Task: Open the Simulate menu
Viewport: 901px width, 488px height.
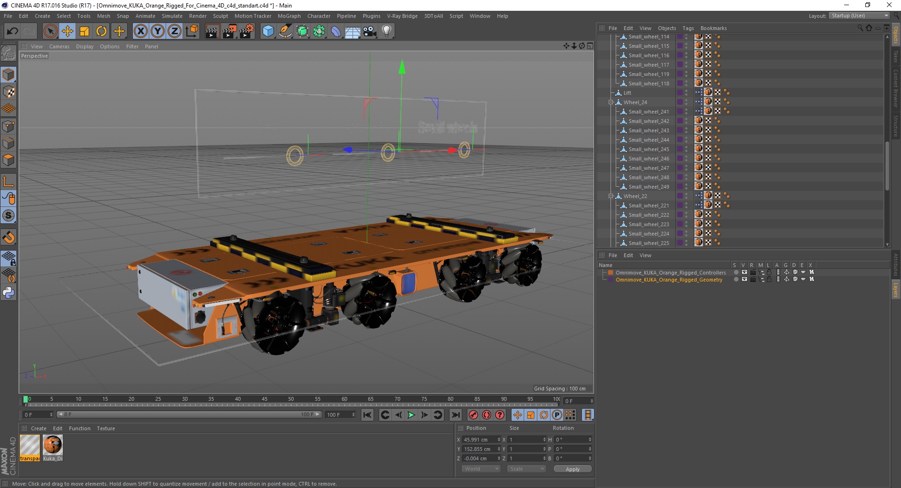Action: tap(172, 16)
